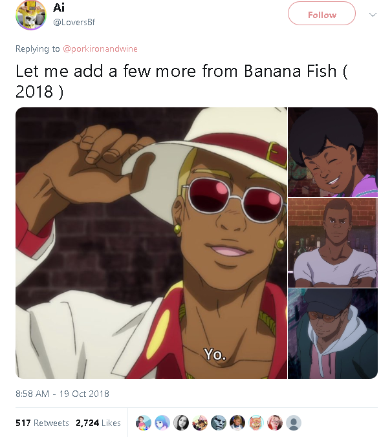The image size is (392, 437).
Task: Click the orange cartoon cat liker avatar
Action: (x=256, y=423)
